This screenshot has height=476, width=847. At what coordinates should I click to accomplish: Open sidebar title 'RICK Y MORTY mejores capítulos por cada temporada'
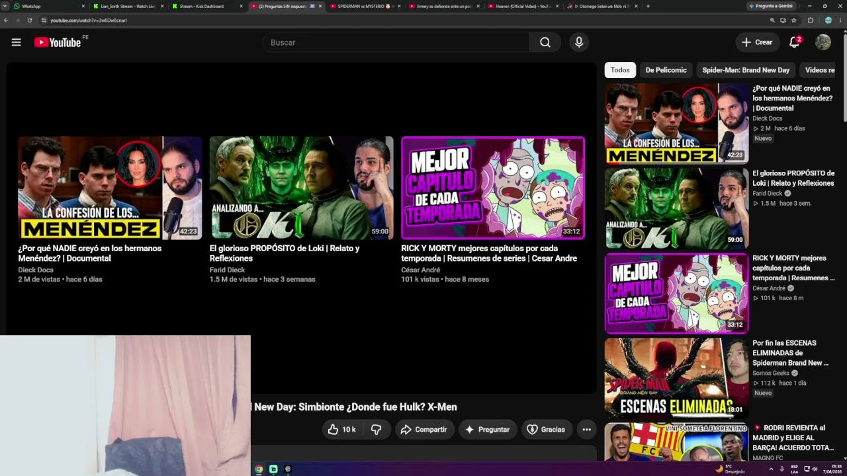pyautogui.click(x=793, y=268)
